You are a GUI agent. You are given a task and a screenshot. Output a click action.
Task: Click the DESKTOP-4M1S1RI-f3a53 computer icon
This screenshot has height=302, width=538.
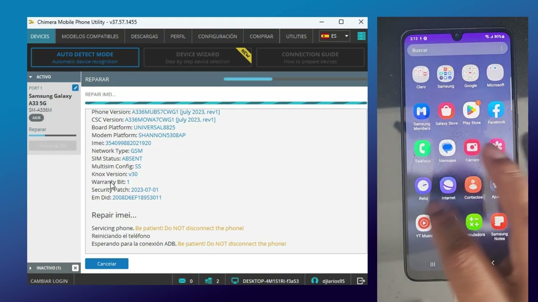235,281
